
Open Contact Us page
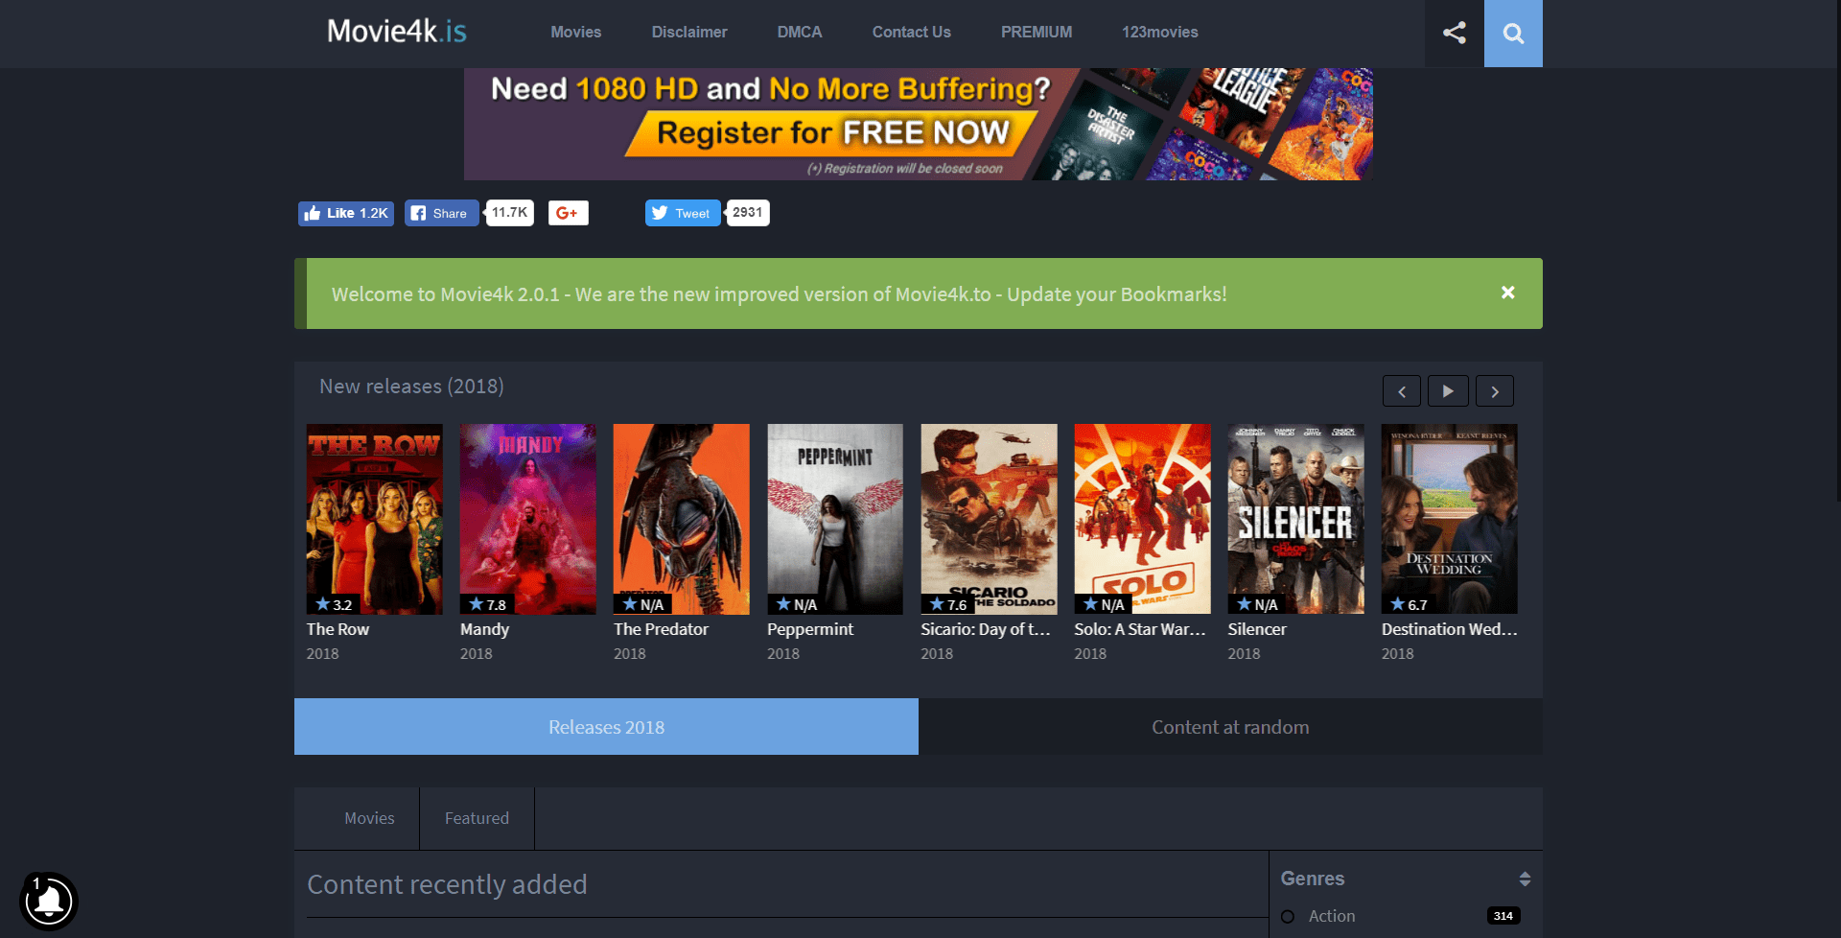click(912, 32)
